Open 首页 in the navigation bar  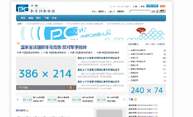tap(23, 18)
